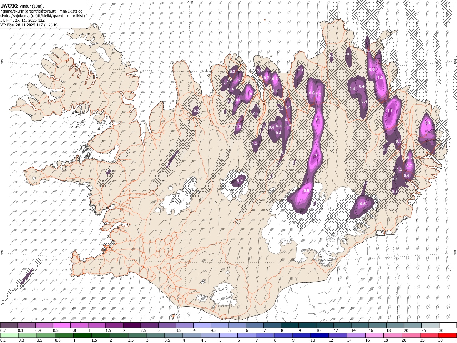Viewport: 457px width, 343px height.
Task: Click the "20W" longitude label
Action: (190, 2)
